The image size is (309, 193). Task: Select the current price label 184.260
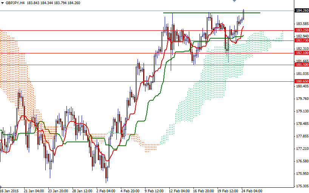click(x=301, y=11)
